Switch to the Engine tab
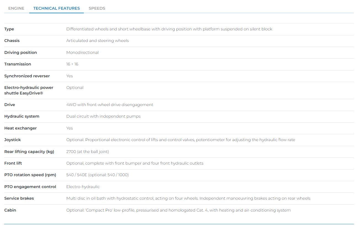The image size is (358, 227). (16, 8)
